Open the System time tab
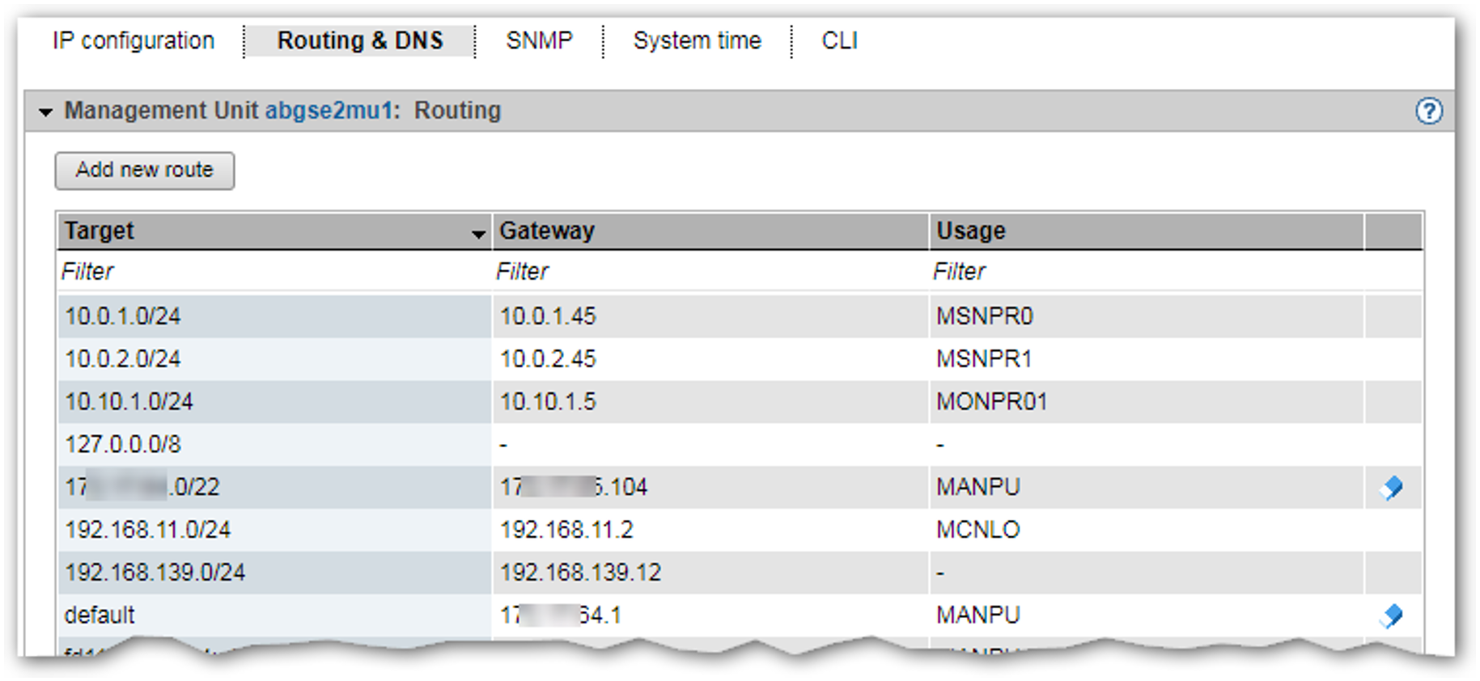The height and width of the screenshot is (681, 1480). 697,40
